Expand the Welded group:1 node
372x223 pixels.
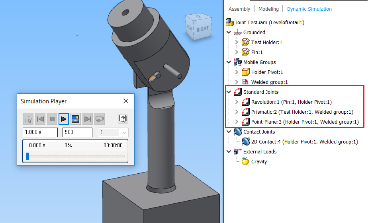click(237, 82)
